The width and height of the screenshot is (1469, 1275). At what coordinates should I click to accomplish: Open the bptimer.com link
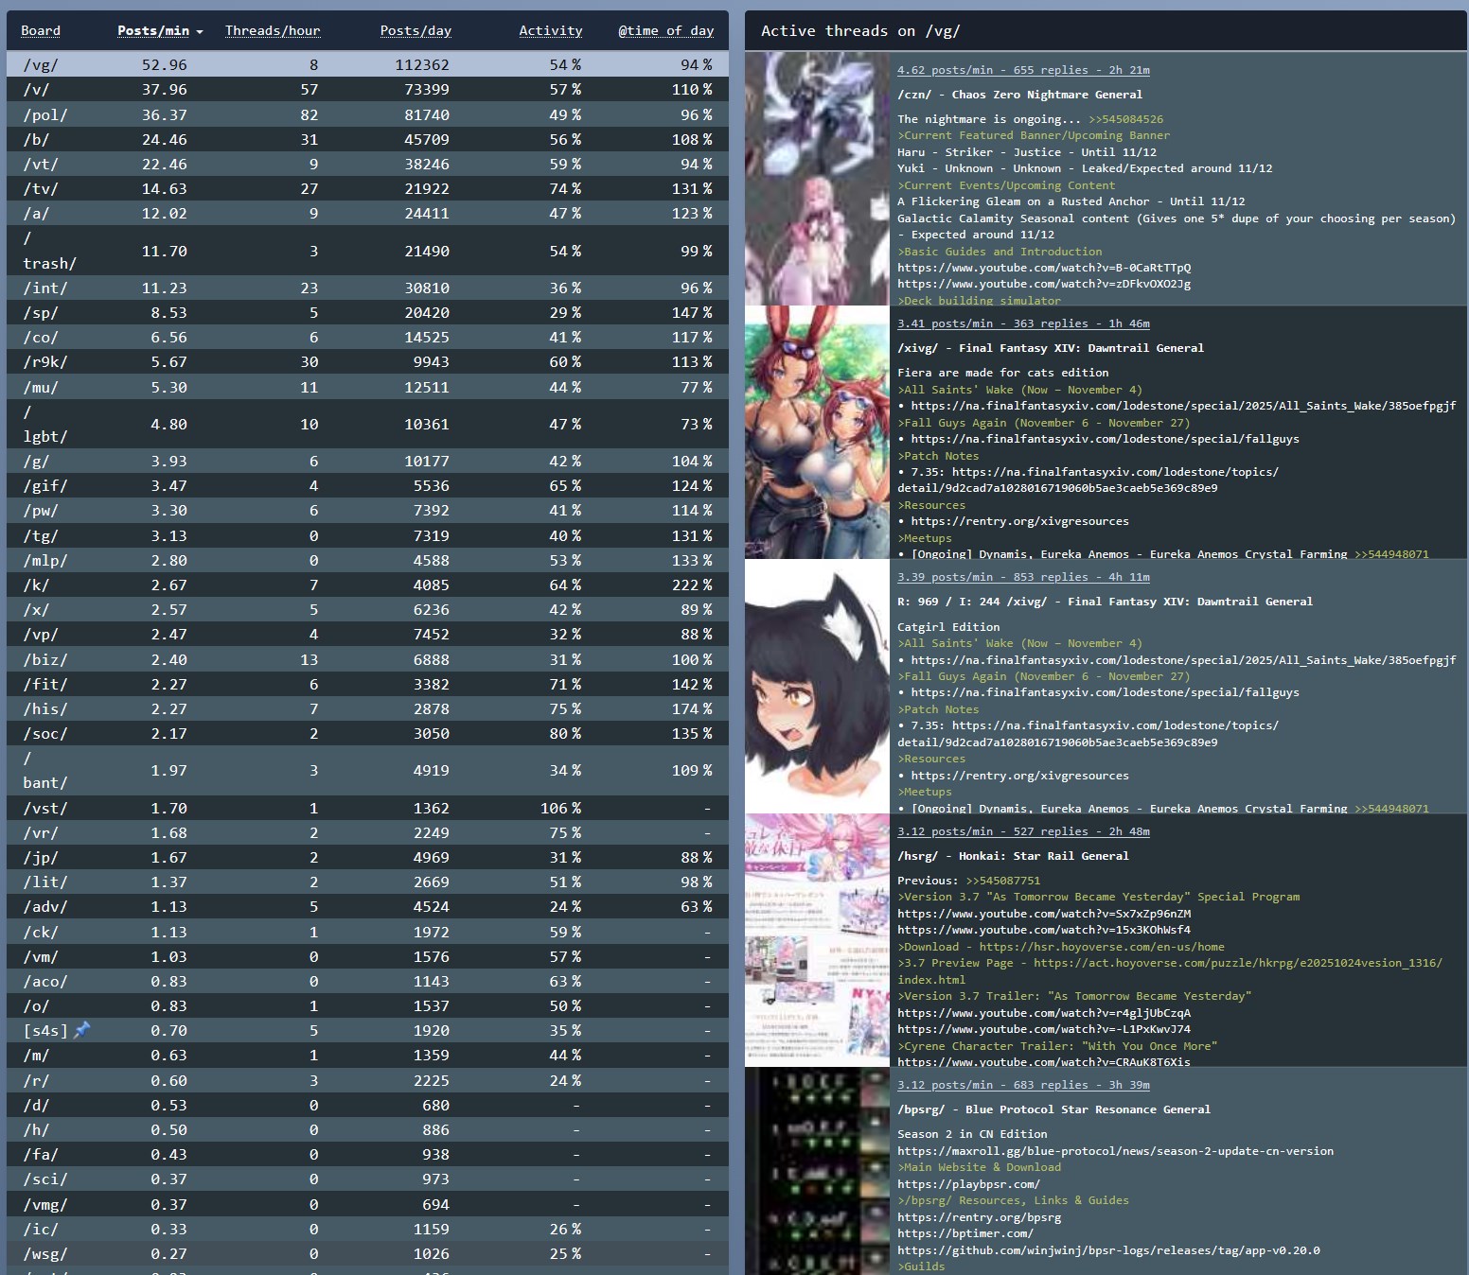coord(965,1233)
